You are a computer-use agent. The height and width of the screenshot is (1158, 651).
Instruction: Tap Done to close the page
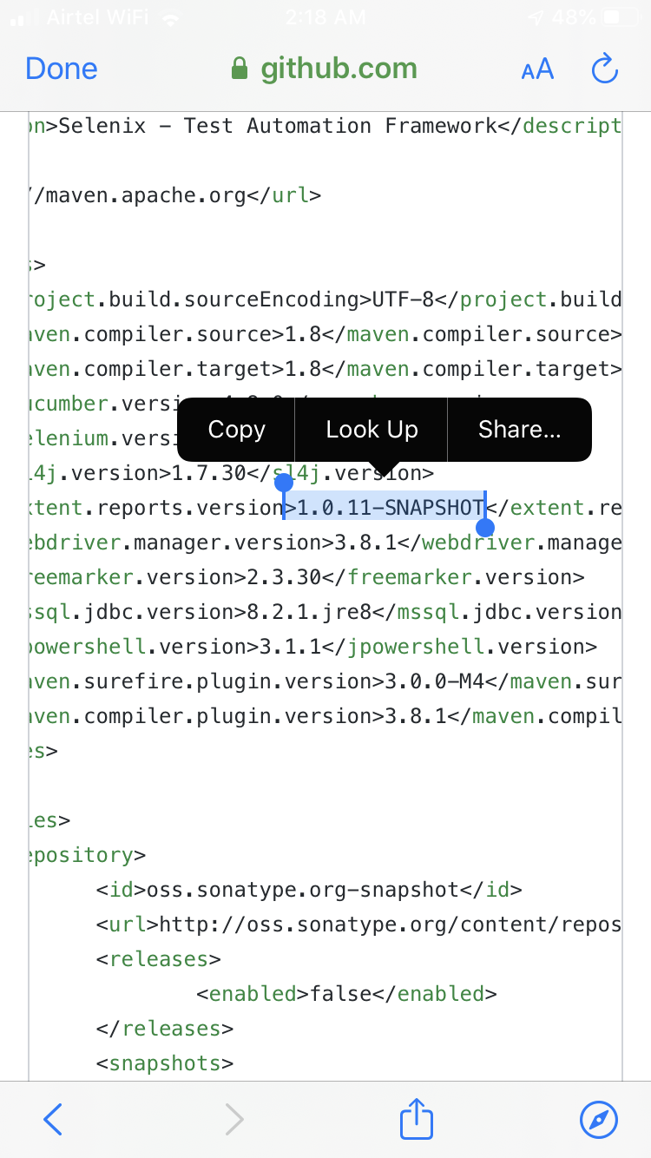(61, 69)
